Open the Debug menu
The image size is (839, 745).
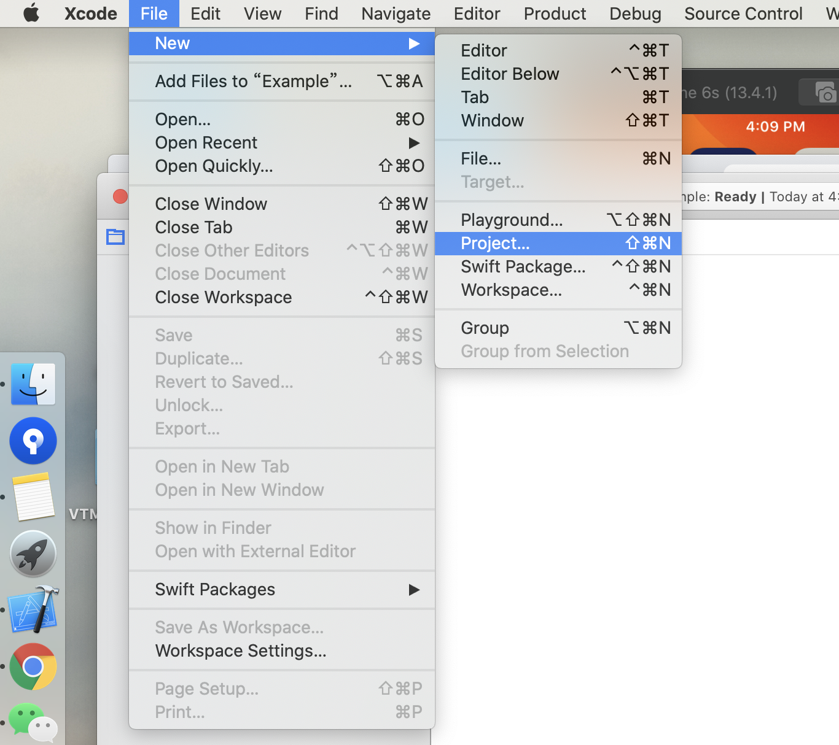pos(635,14)
